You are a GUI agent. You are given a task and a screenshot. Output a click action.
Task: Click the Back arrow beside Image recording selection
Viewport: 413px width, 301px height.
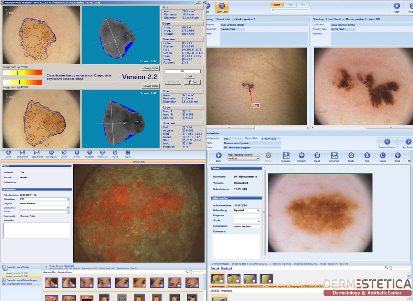click(219, 156)
